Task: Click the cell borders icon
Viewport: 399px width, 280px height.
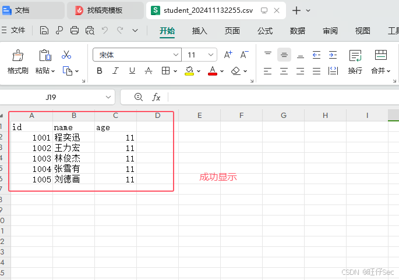Action: click(x=165, y=71)
